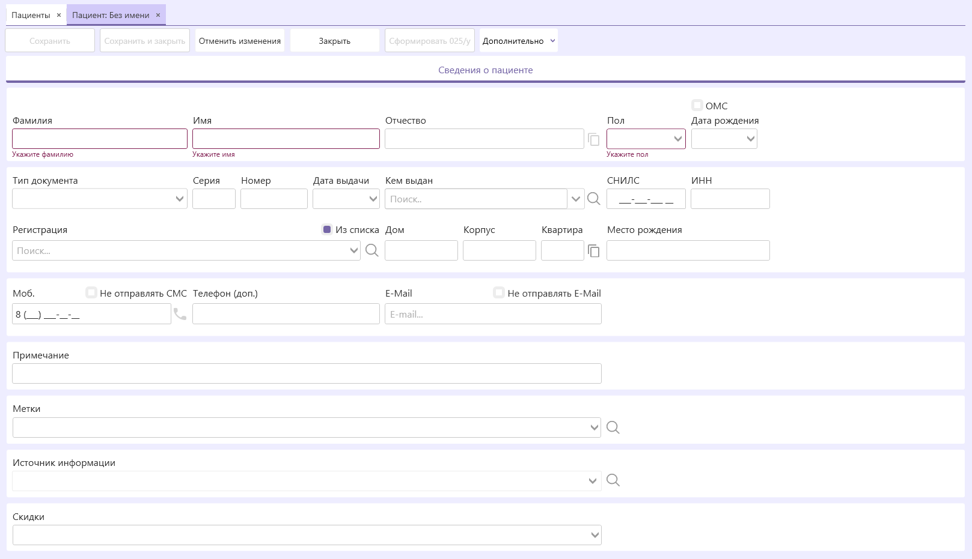
Task: Open the search icon for Метки
Action: [613, 428]
